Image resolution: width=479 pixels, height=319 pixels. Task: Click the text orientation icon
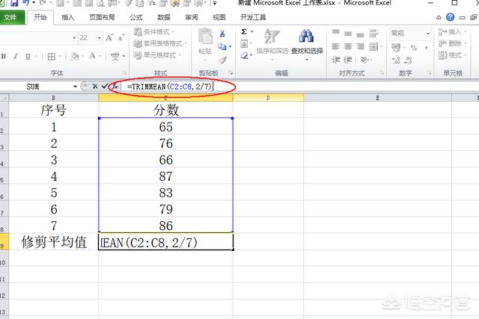tap(364, 60)
